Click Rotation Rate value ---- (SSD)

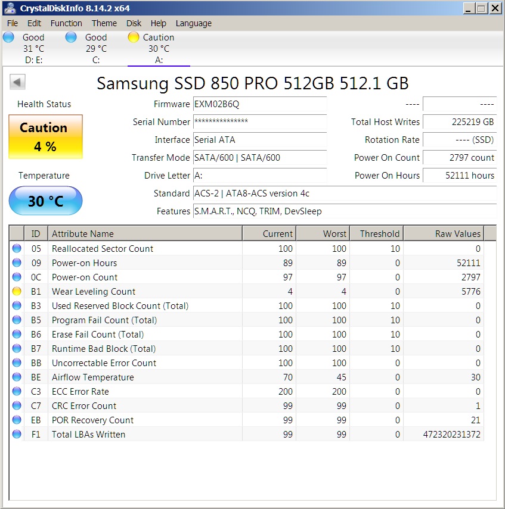[460, 140]
